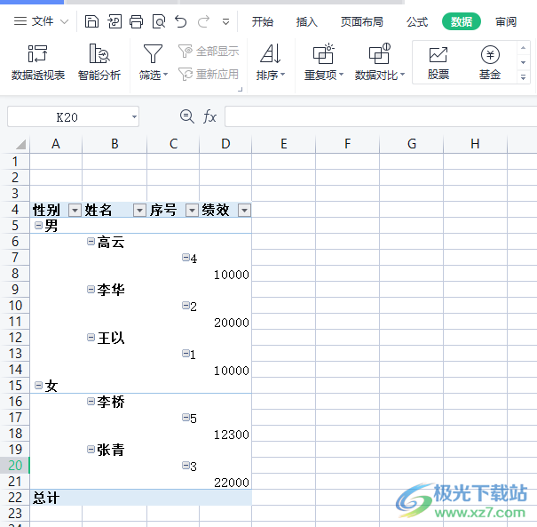This screenshot has height=527, width=537.
Task: Select the cell with value 12300
Action: (x=225, y=435)
